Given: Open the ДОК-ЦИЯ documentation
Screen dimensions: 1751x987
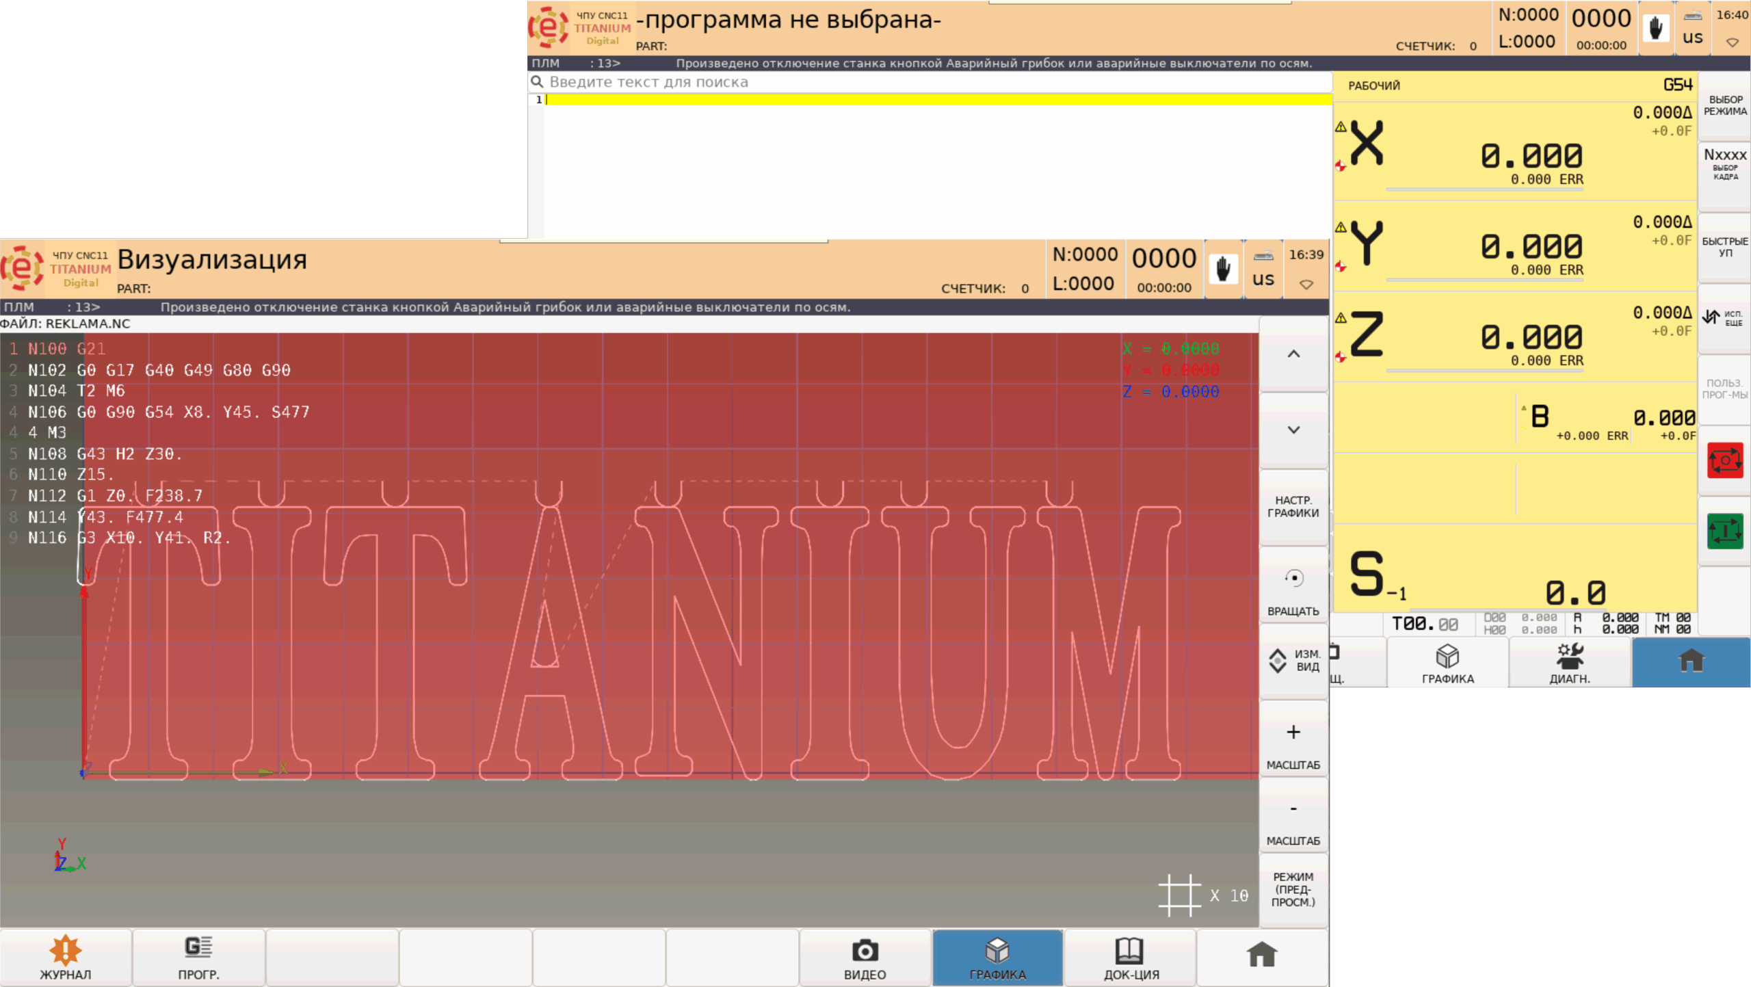Looking at the screenshot, I should (1131, 958).
